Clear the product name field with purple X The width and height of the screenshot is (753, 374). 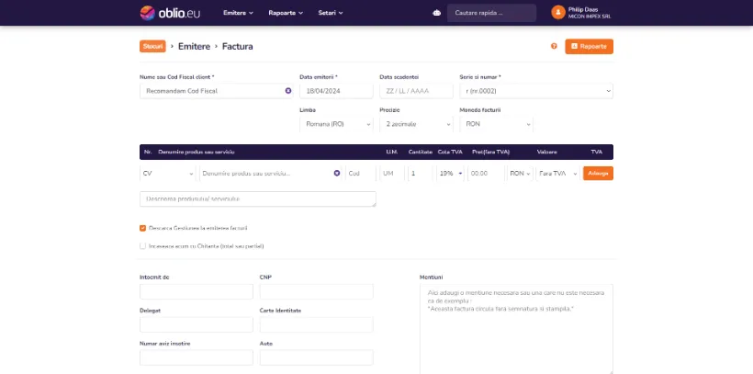point(337,173)
